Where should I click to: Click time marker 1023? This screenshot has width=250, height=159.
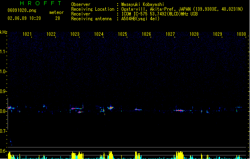pyautogui.click(x=75, y=34)
